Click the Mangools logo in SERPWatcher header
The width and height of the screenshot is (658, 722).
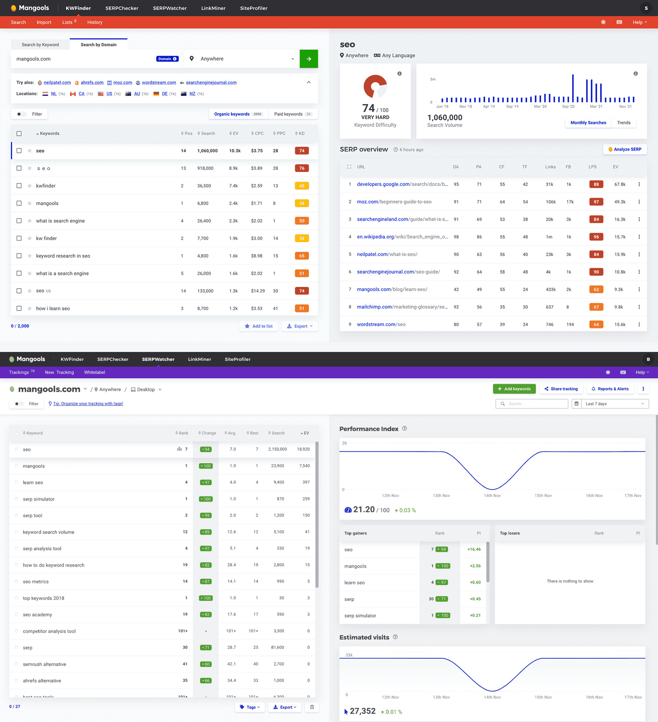click(27, 359)
